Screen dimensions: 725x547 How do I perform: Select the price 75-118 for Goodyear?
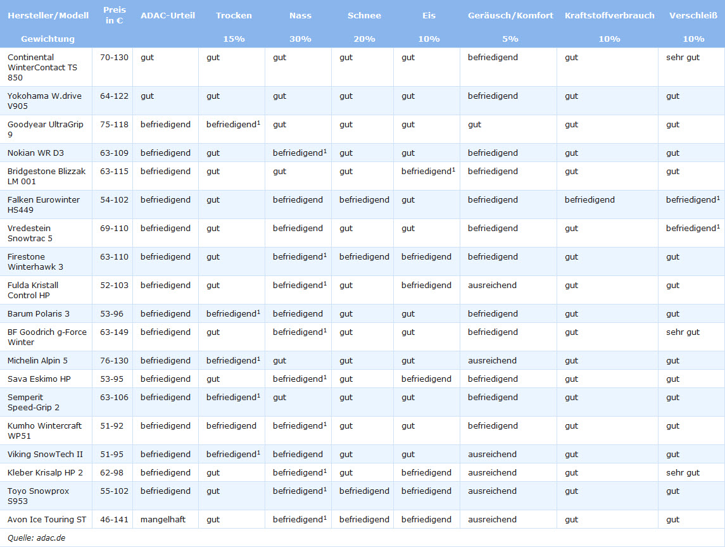click(x=114, y=124)
